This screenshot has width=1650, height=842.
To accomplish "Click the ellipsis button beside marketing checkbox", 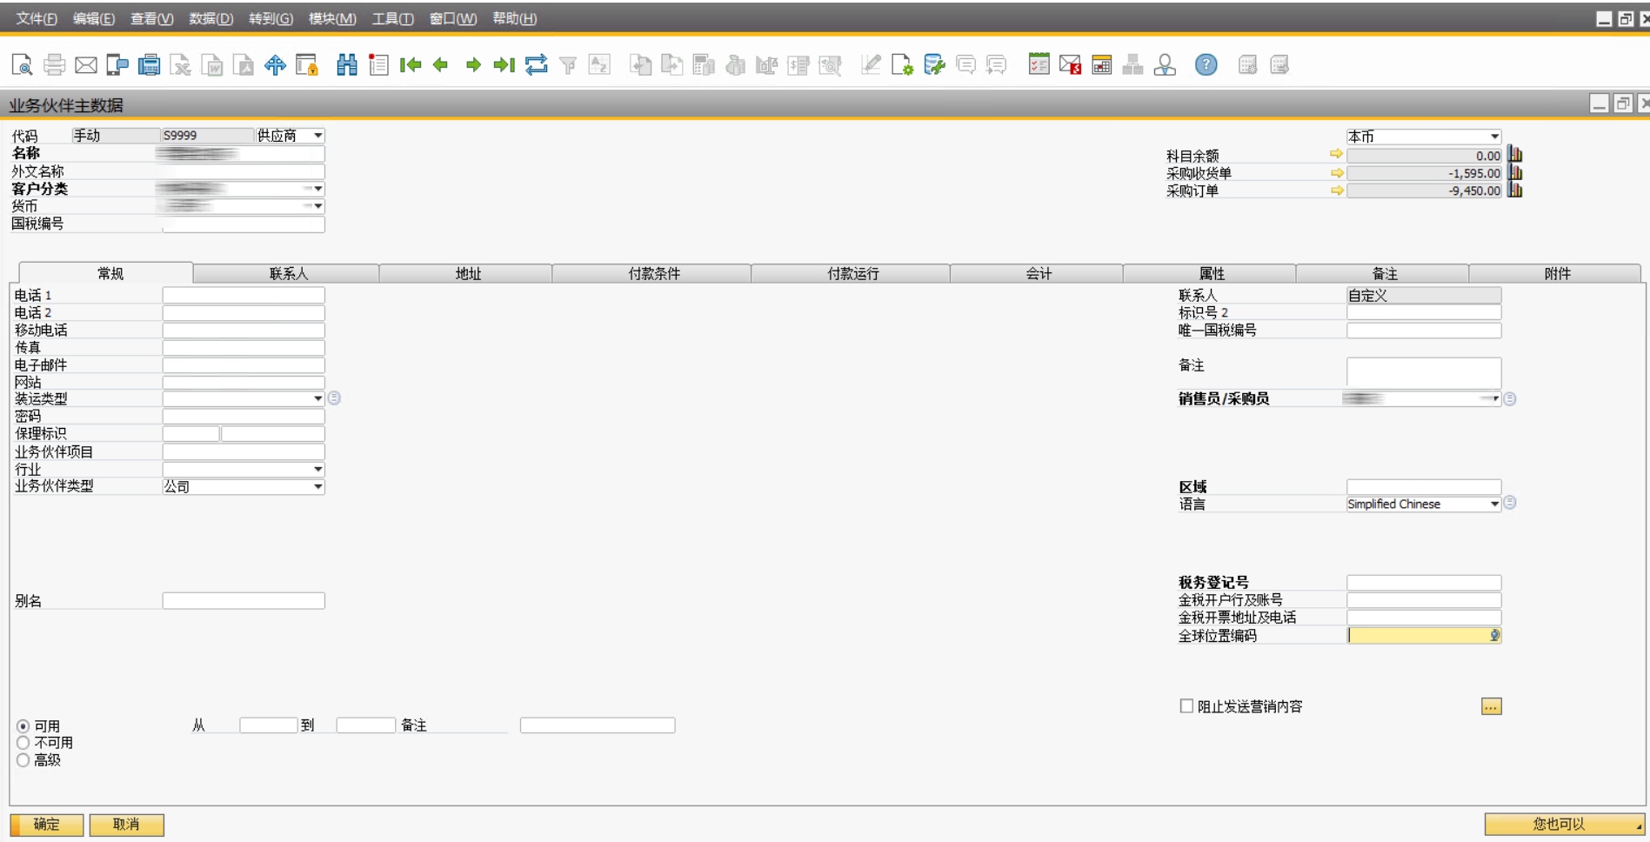I will 1491,706.
